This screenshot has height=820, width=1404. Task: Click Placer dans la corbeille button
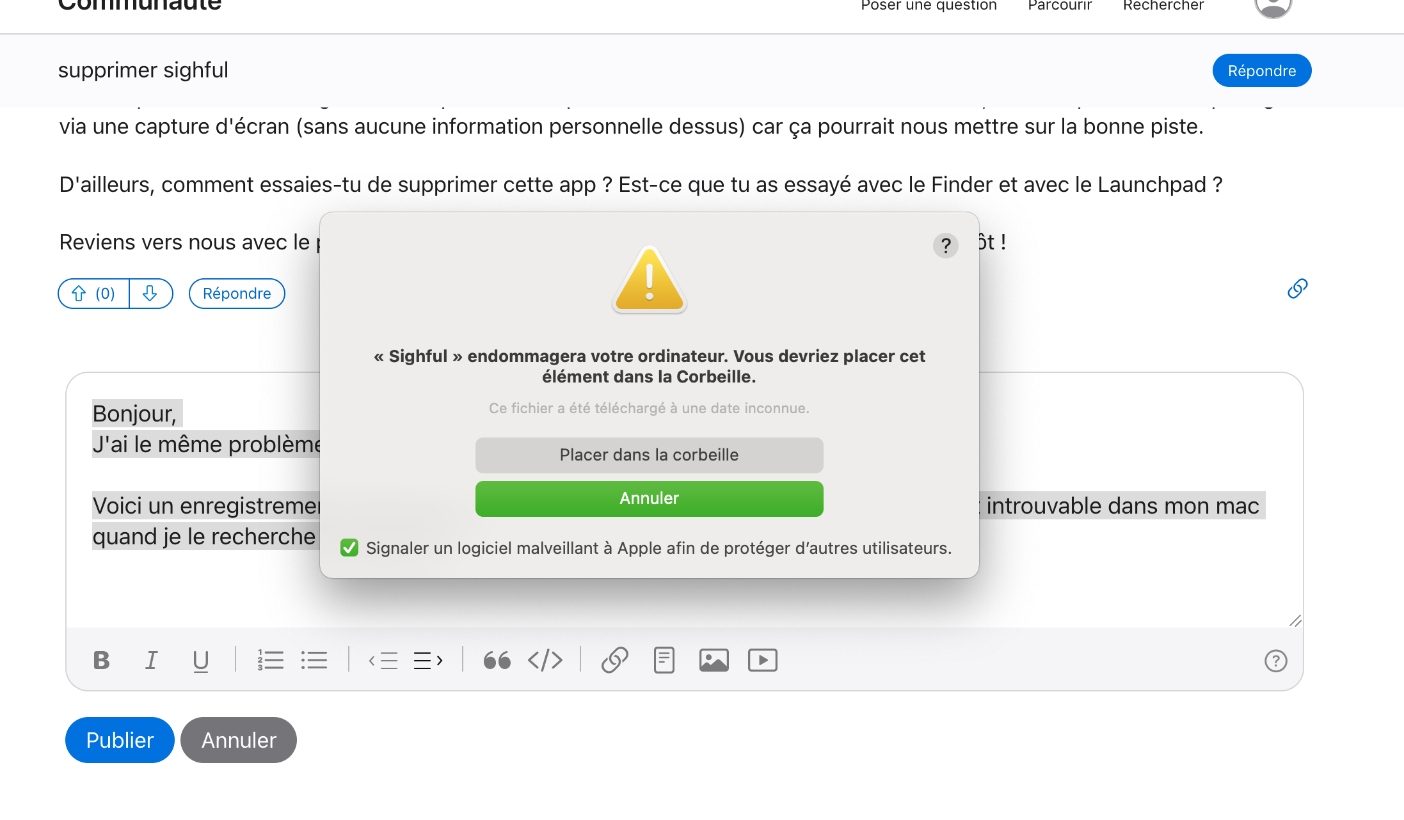tap(650, 455)
